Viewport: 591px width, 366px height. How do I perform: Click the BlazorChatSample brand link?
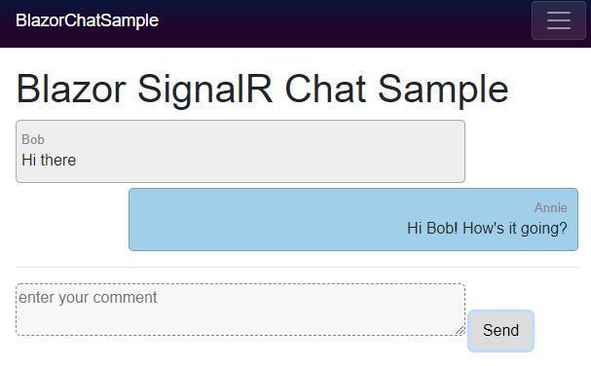click(87, 20)
